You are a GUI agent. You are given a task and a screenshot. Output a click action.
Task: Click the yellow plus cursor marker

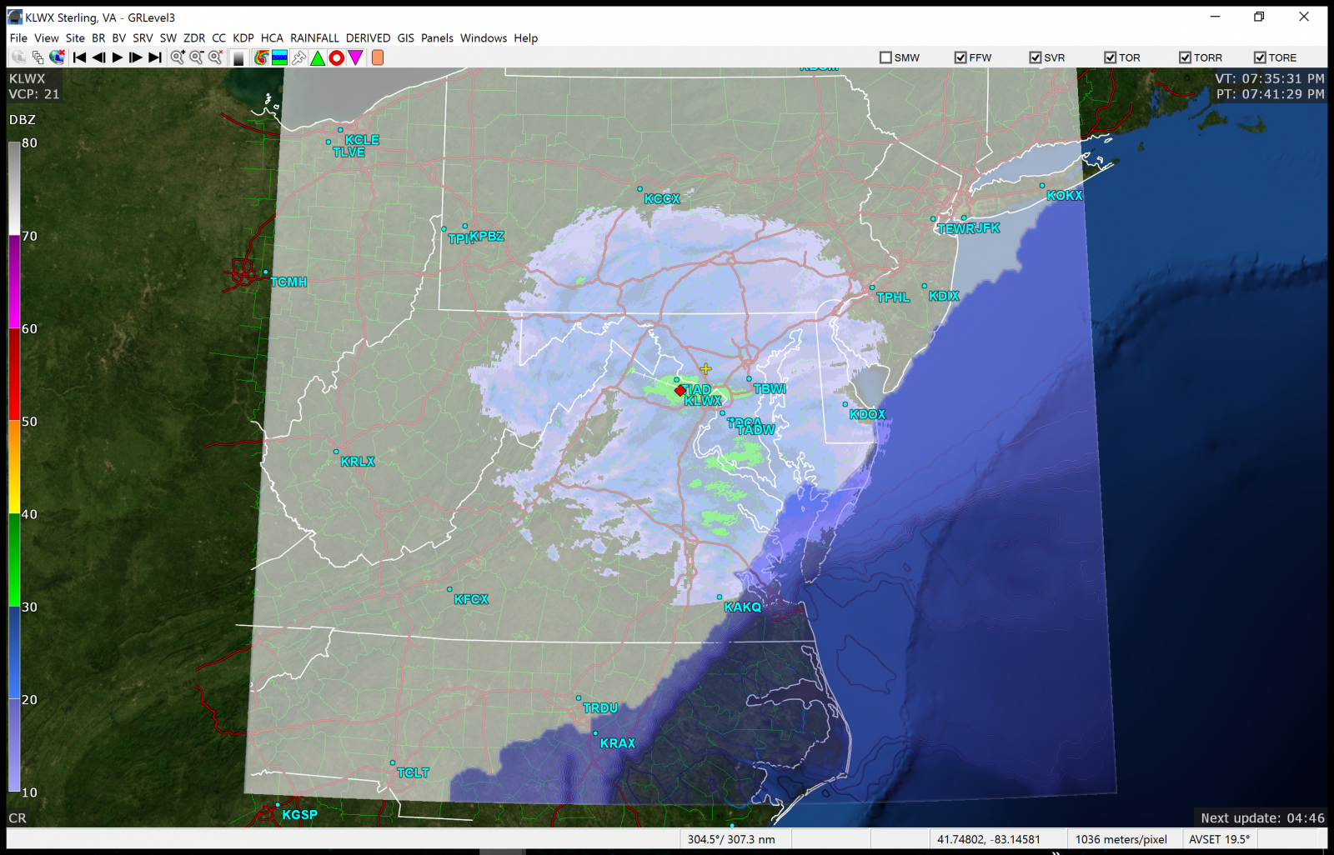pyautogui.click(x=706, y=368)
